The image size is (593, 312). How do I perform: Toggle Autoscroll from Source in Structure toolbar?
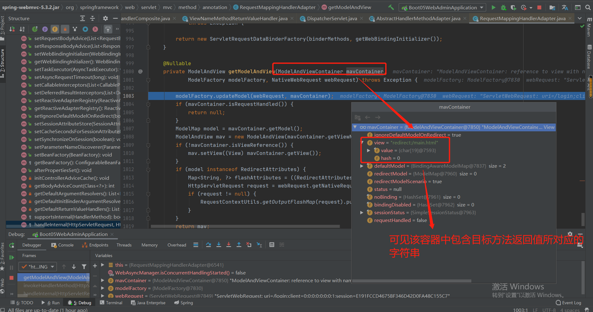108,29
